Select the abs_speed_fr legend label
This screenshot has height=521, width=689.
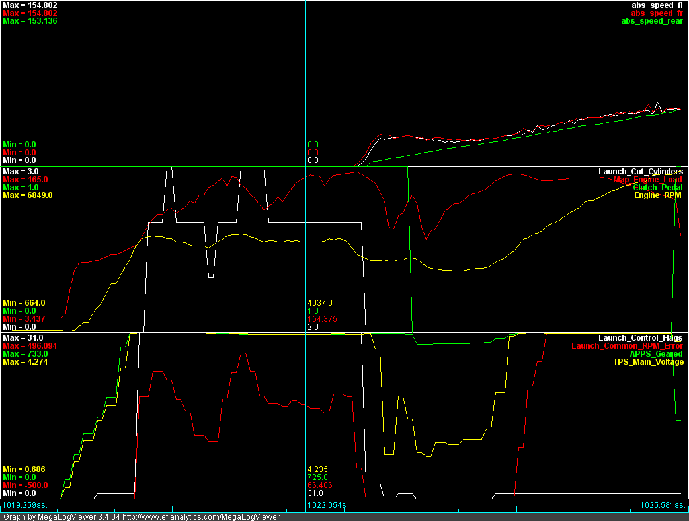(656, 13)
